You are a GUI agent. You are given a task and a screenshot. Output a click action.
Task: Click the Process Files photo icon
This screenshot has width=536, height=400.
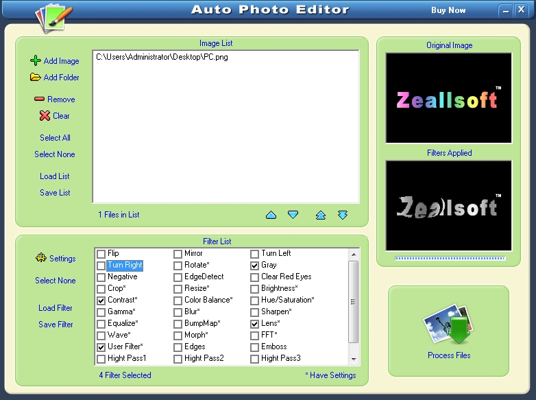tap(448, 324)
